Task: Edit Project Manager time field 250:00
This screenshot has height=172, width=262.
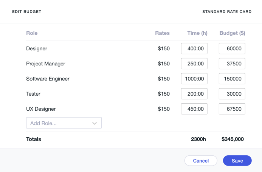Action: [194, 64]
